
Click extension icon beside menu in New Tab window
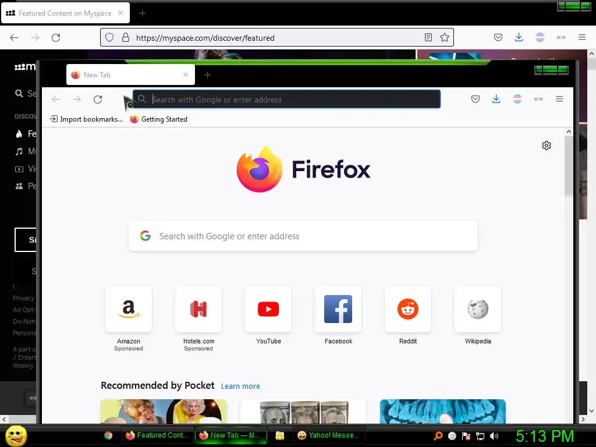pos(538,99)
